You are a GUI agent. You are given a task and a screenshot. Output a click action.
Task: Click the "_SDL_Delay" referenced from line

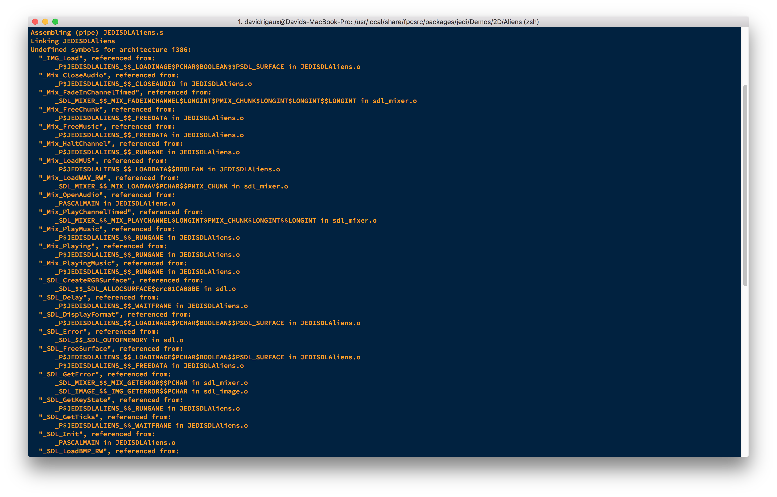click(x=99, y=297)
